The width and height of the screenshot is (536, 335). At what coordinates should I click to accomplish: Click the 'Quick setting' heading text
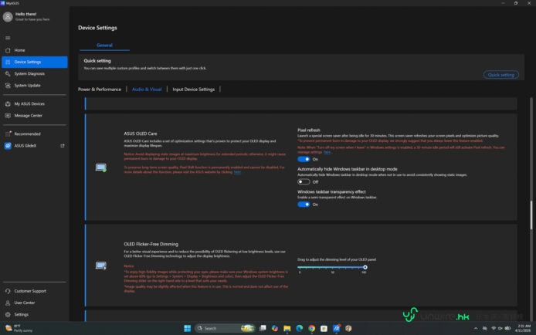pyautogui.click(x=97, y=61)
